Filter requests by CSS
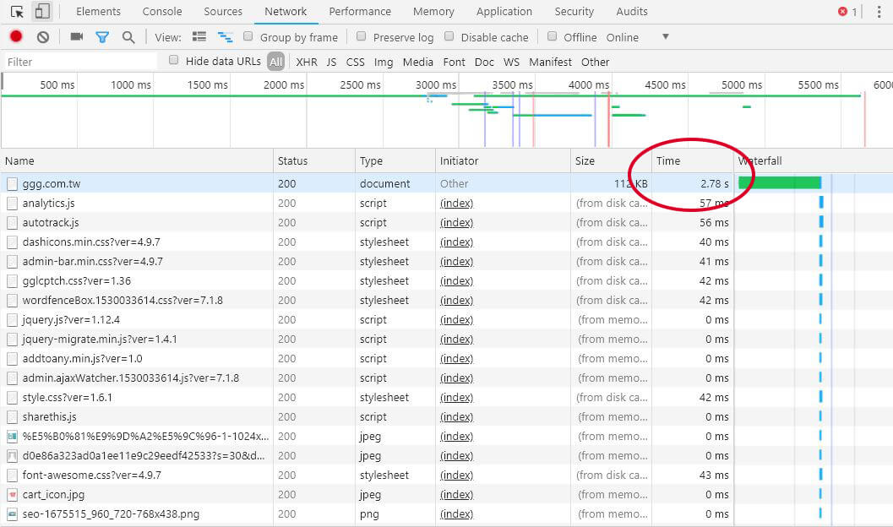 click(356, 62)
